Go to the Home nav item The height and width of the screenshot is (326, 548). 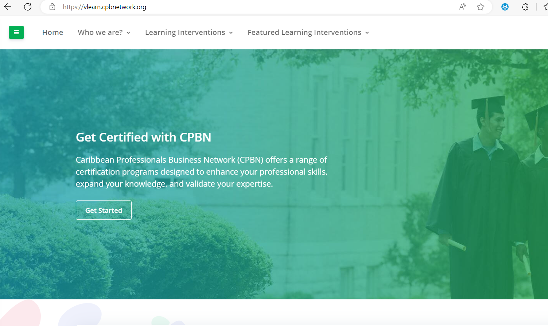point(53,32)
